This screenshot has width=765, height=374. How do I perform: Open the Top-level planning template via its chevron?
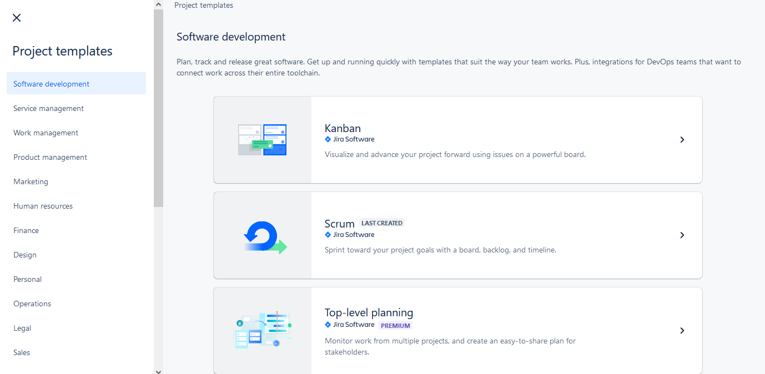(682, 330)
